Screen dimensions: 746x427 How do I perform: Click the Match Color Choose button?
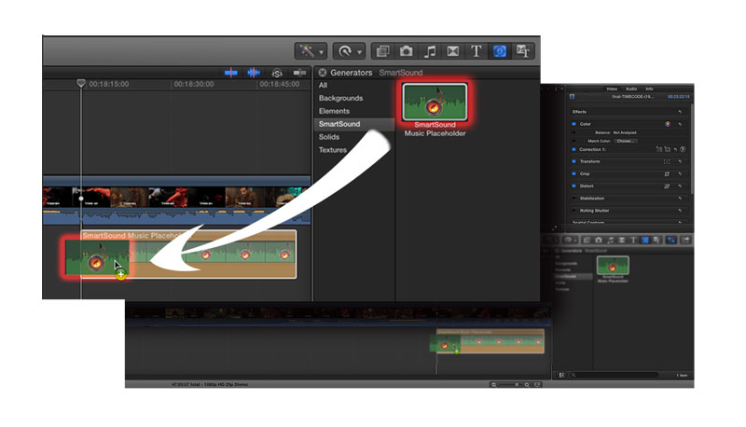[x=625, y=141]
